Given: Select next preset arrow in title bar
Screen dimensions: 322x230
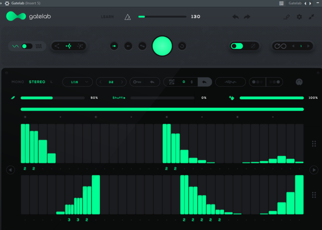Looking at the screenshot, I should (x=310, y=3).
